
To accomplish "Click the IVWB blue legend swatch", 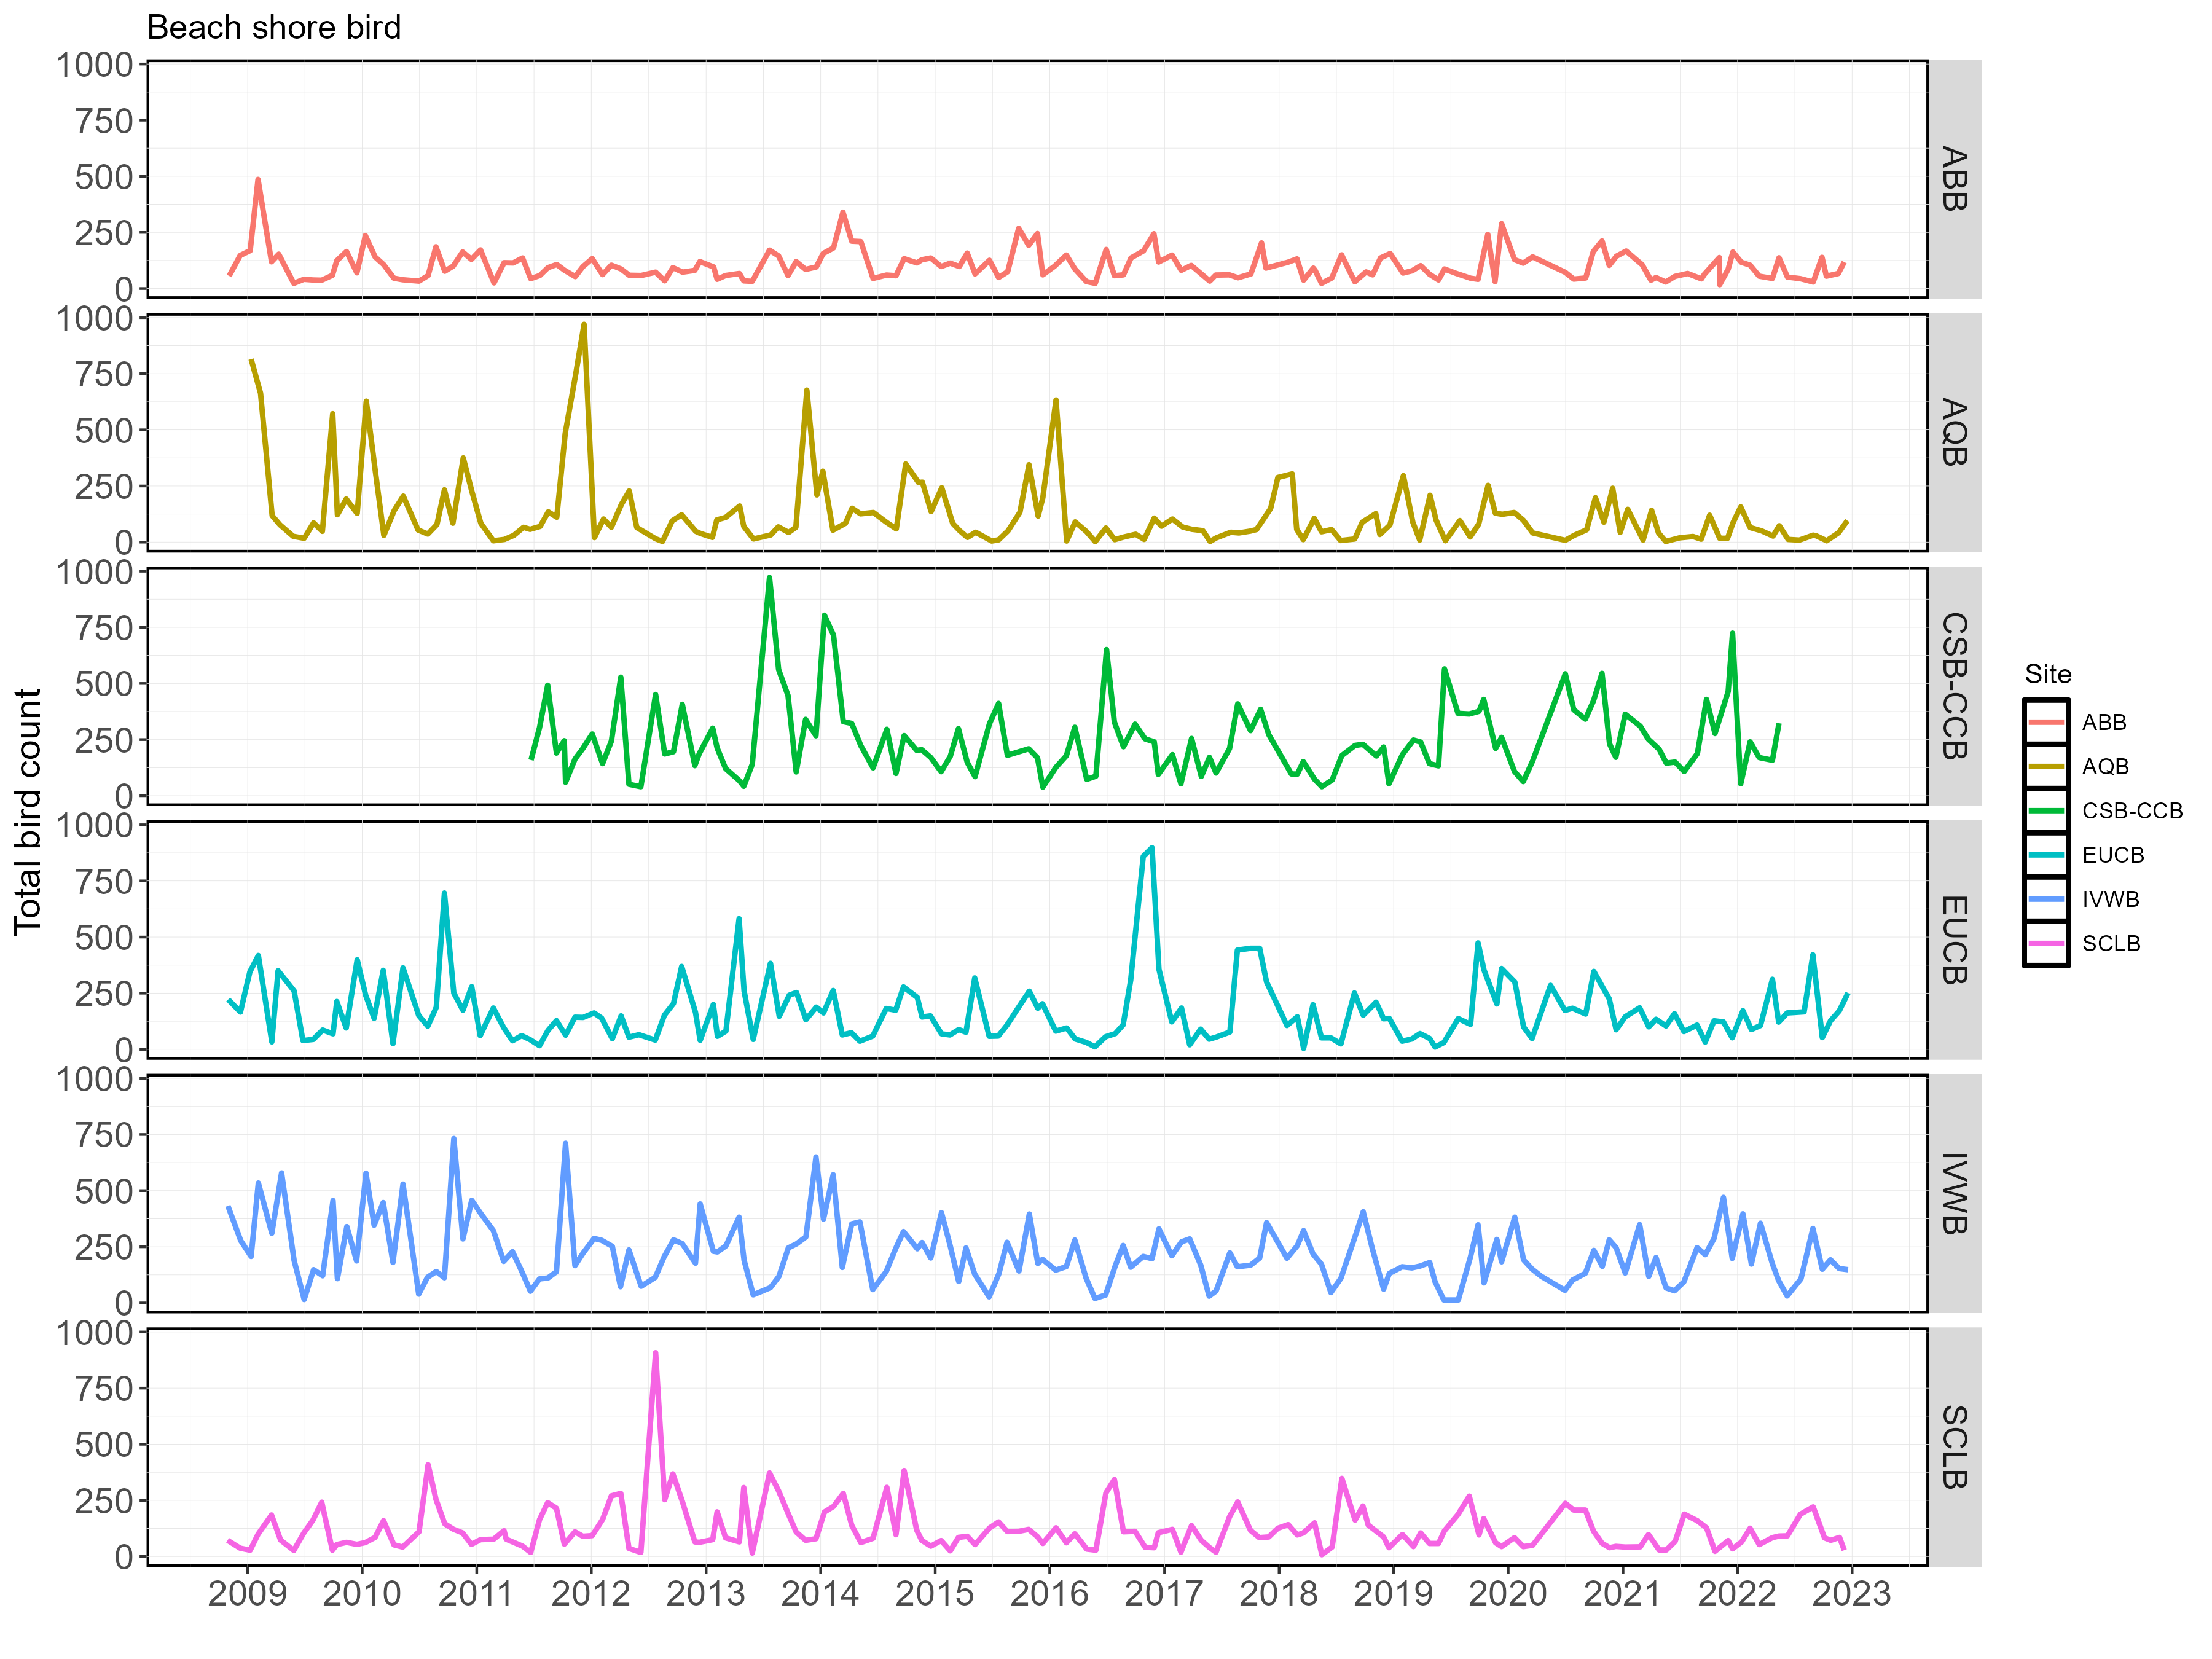I will [x=2046, y=899].
